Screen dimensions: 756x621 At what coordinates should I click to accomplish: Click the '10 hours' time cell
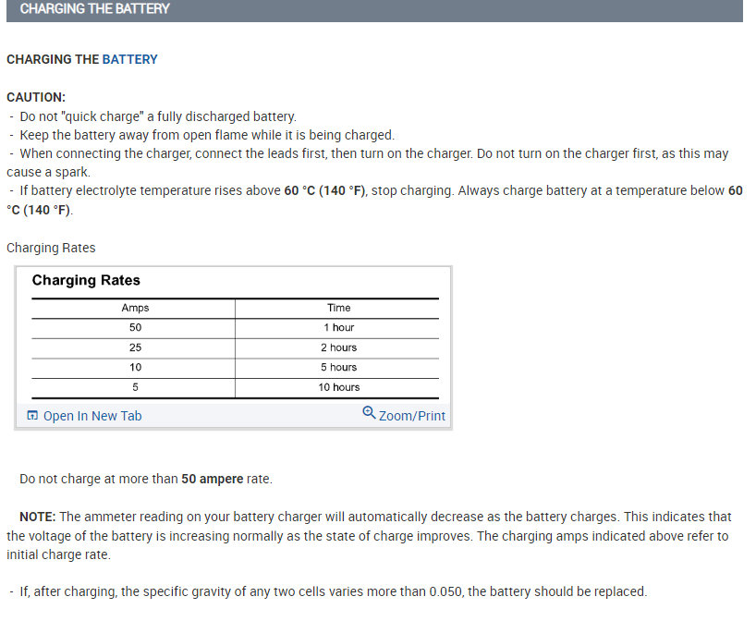[x=338, y=387]
